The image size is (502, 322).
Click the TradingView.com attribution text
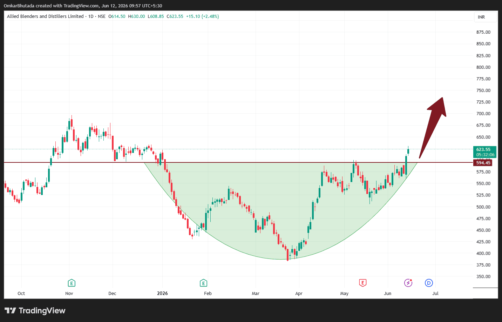81,6
